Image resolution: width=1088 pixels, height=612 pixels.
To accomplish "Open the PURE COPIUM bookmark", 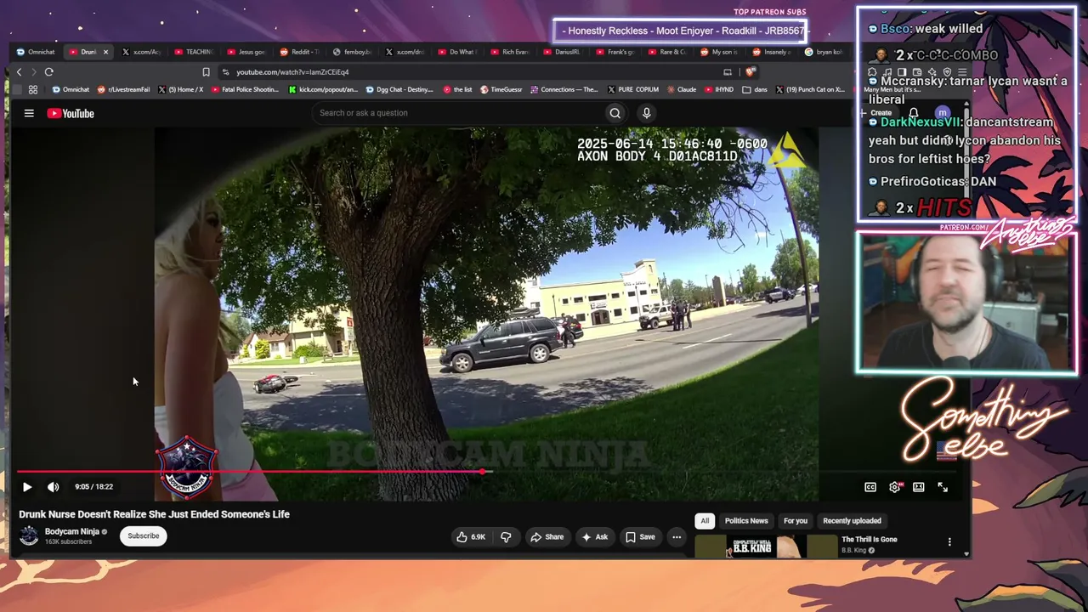I will pyautogui.click(x=632, y=89).
